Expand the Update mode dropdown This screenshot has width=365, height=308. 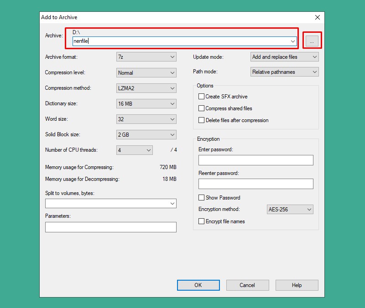[285, 57]
